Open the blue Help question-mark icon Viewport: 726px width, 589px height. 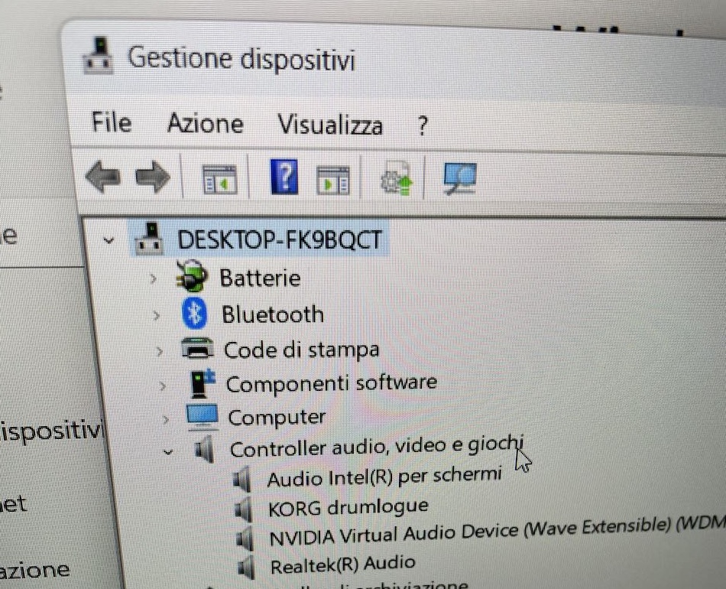point(284,177)
